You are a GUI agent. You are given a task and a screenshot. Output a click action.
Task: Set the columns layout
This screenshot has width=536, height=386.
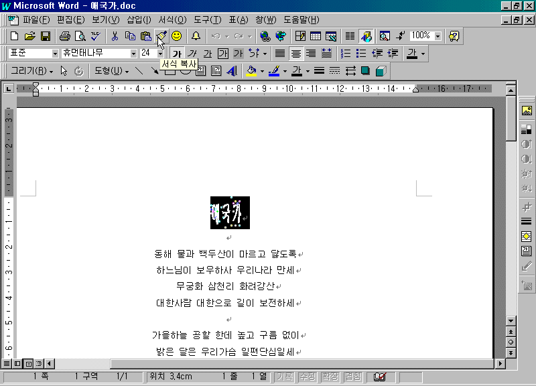350,36
